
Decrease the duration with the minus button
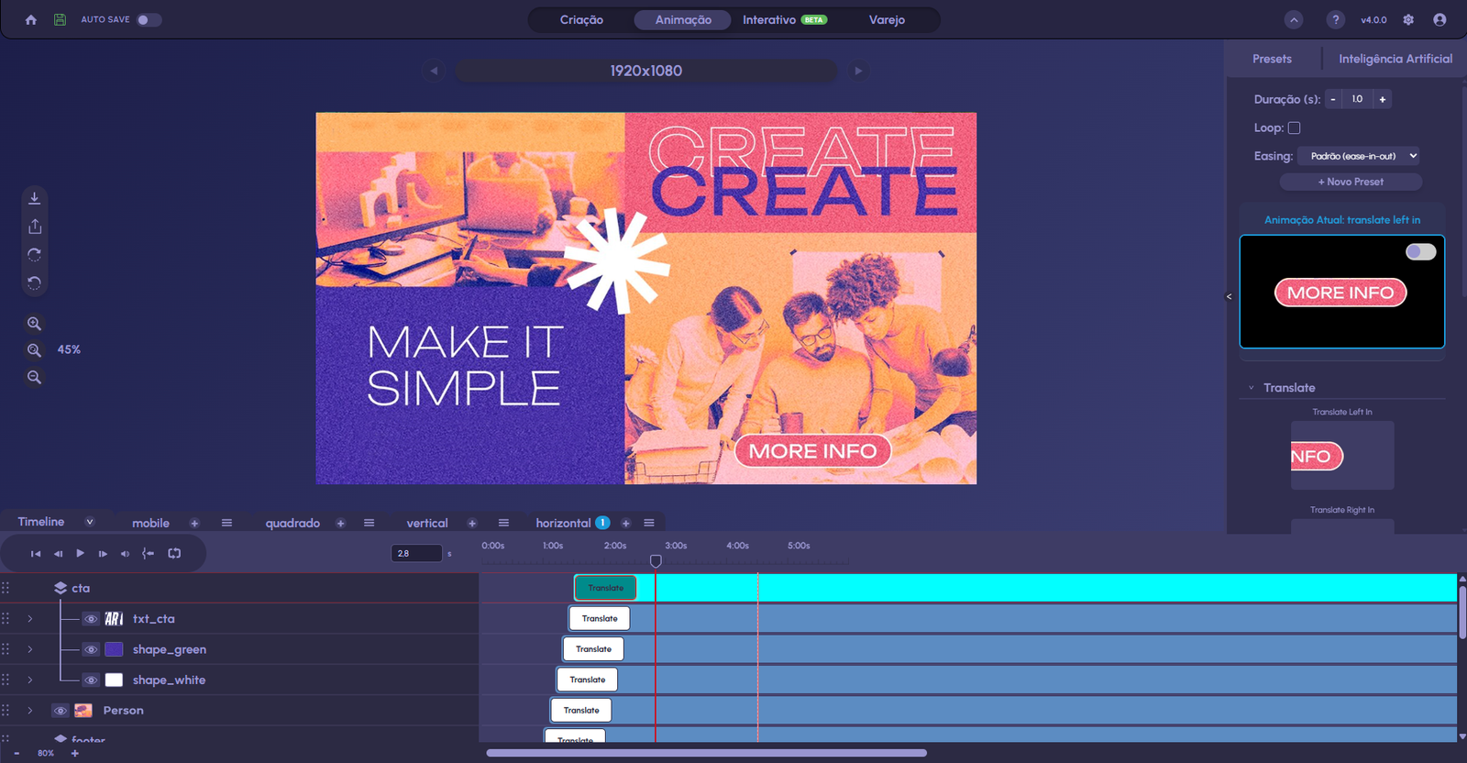[x=1333, y=99]
